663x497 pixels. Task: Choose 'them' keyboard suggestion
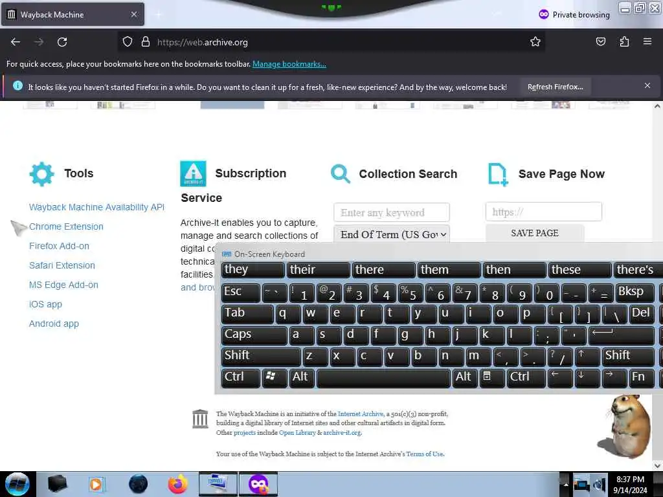tap(449, 270)
